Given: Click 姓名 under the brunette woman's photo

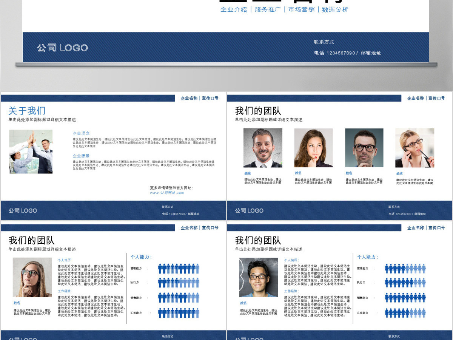Looking at the screenshot, I should point(298,173).
